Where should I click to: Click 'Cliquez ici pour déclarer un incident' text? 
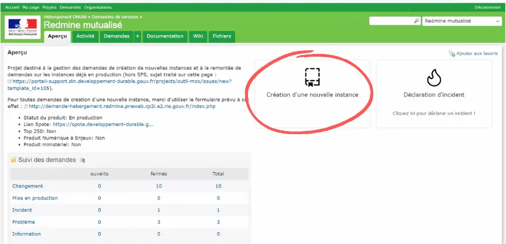[x=434, y=114]
